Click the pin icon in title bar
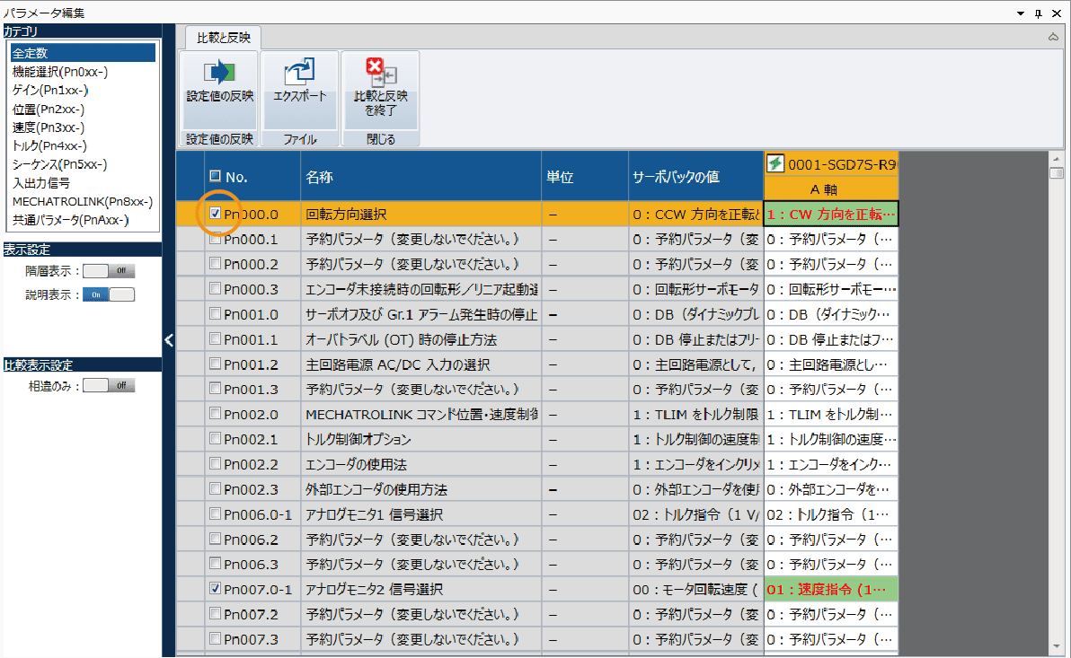Image resolution: width=1071 pixels, height=658 pixels. click(1038, 12)
